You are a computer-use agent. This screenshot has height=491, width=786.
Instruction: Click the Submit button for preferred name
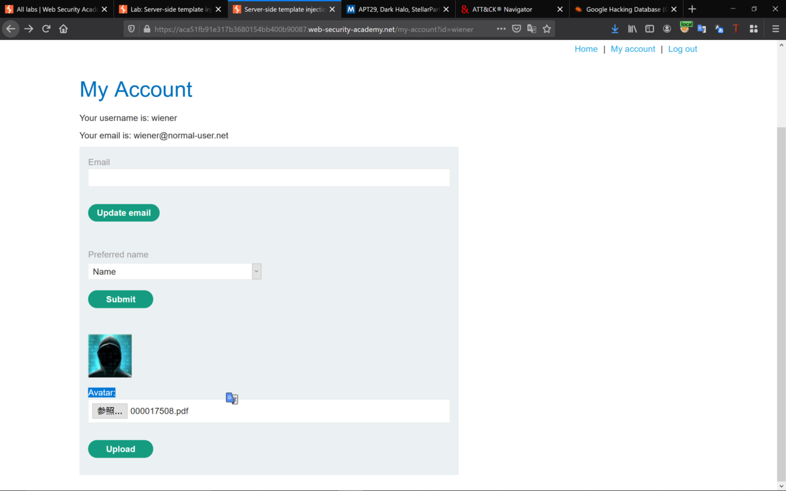pos(121,299)
